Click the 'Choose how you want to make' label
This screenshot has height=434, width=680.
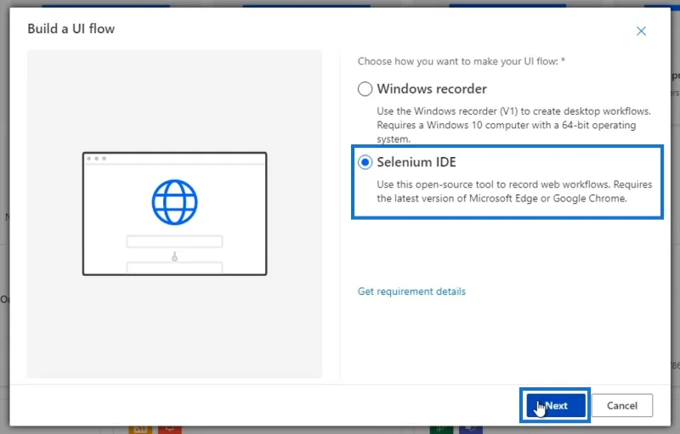(462, 61)
